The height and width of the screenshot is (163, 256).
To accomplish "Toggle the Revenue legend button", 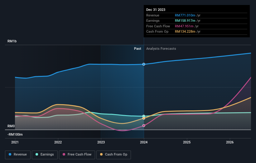I will click(x=18, y=155).
